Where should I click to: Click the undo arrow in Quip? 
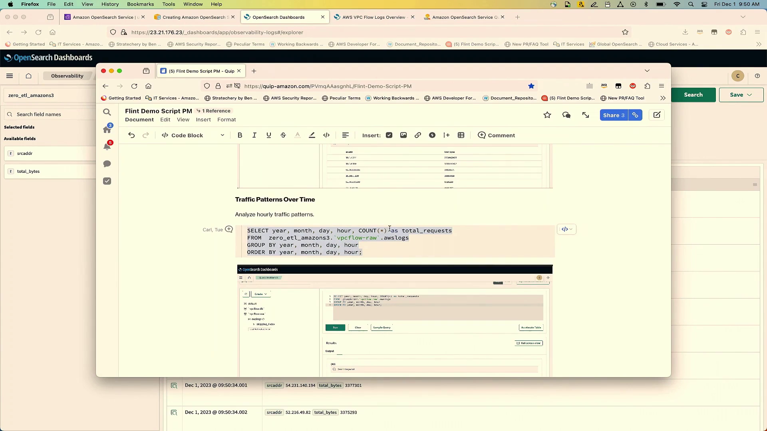click(131, 135)
